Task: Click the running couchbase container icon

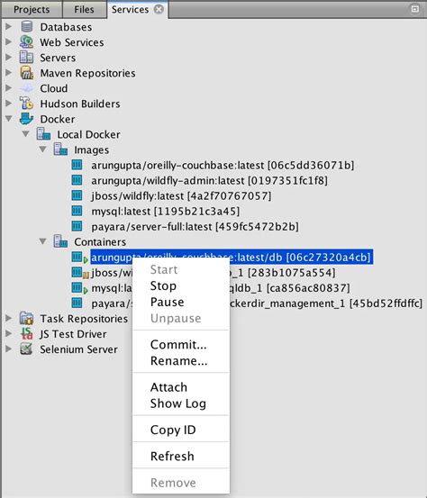Action: tap(79, 257)
